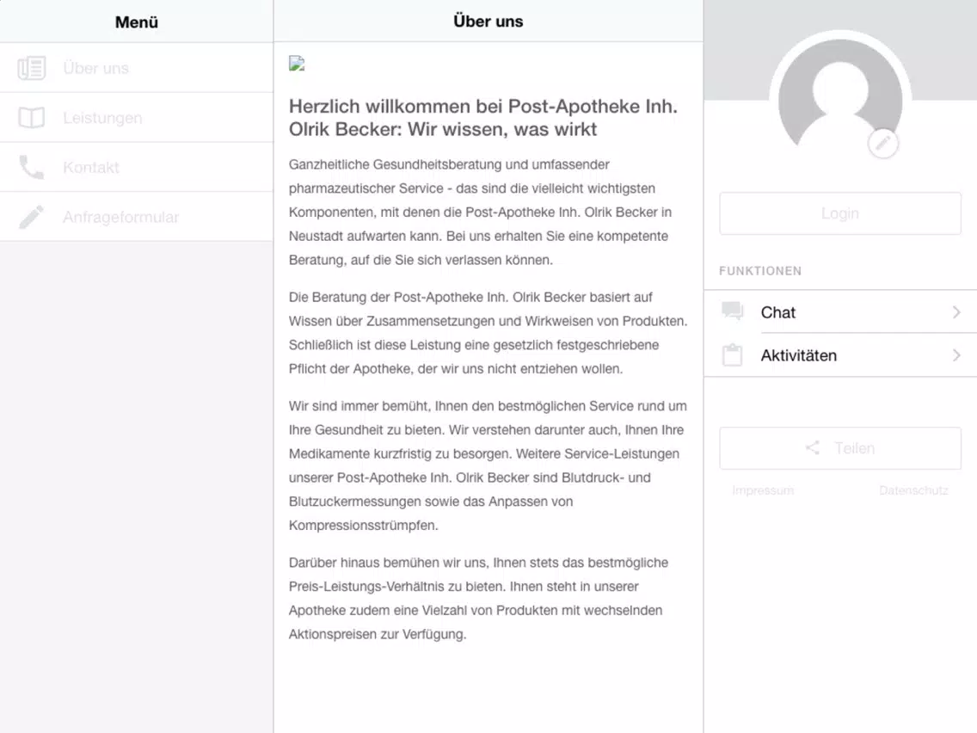Screen dimensions: 977x733
Task: Click the FUNKTIONEN section label
Action: 760,271
